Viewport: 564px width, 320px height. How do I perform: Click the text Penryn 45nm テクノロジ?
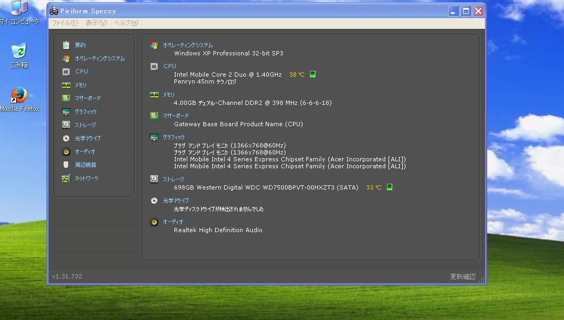point(205,82)
